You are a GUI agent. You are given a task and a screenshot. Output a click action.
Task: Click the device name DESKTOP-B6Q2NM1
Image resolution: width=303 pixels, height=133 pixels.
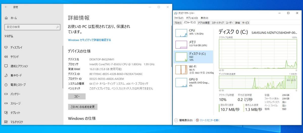[102, 59]
